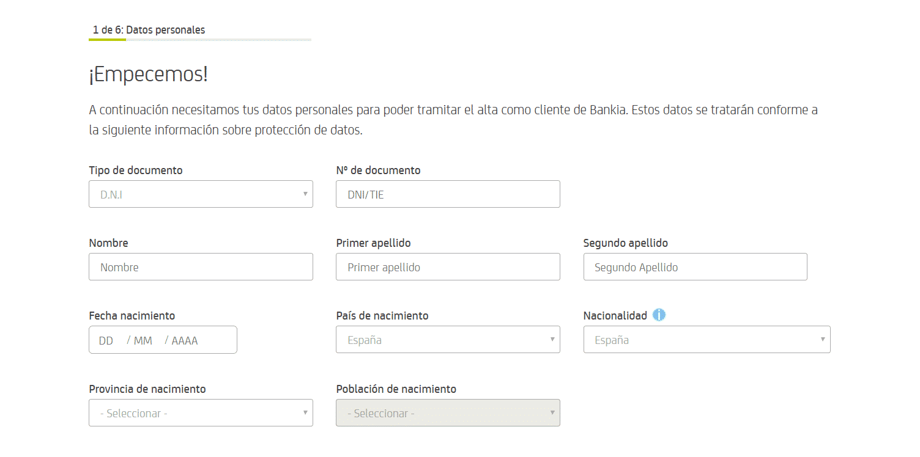920x457 pixels.
Task: Click the 'Población de nacimiento' label
Action: tap(396, 389)
